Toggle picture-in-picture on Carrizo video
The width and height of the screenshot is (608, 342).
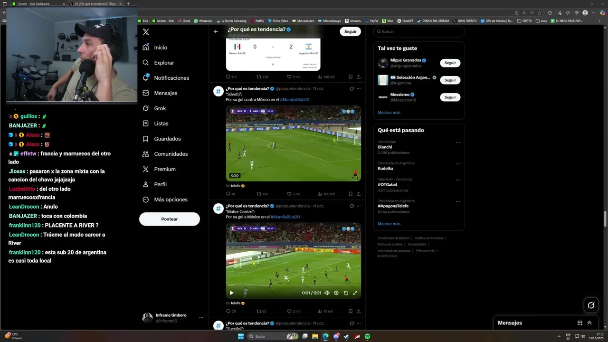[346, 293]
